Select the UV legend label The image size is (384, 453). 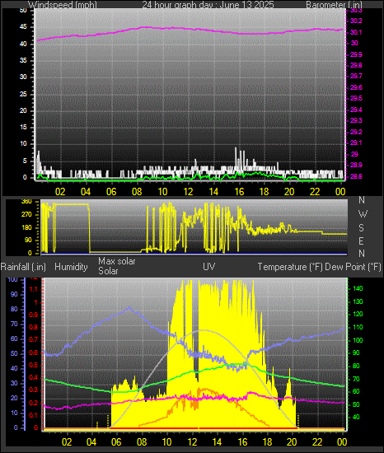209,266
